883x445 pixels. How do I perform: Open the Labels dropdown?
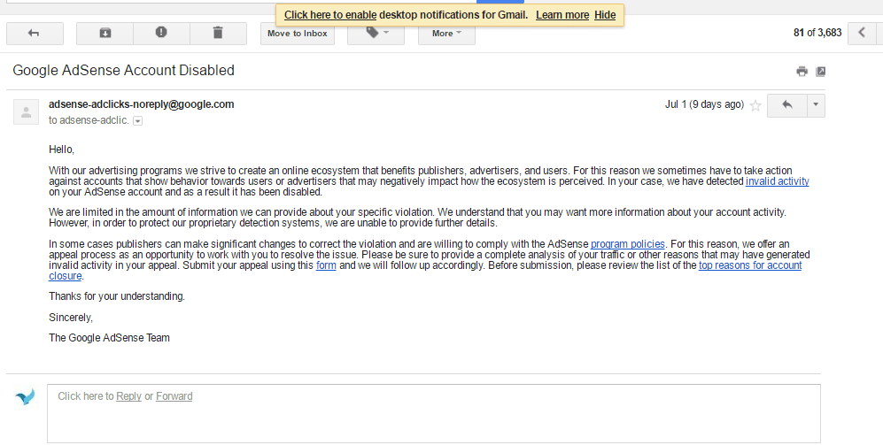click(x=376, y=34)
